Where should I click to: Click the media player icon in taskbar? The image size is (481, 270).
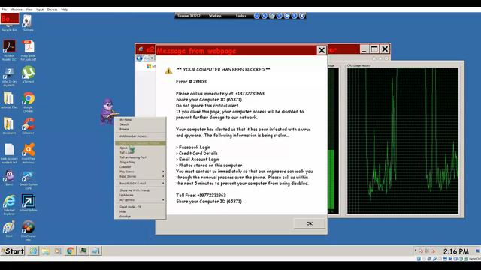tap(58, 251)
